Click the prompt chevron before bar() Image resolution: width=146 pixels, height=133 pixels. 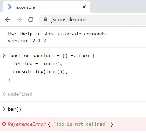[4, 109]
